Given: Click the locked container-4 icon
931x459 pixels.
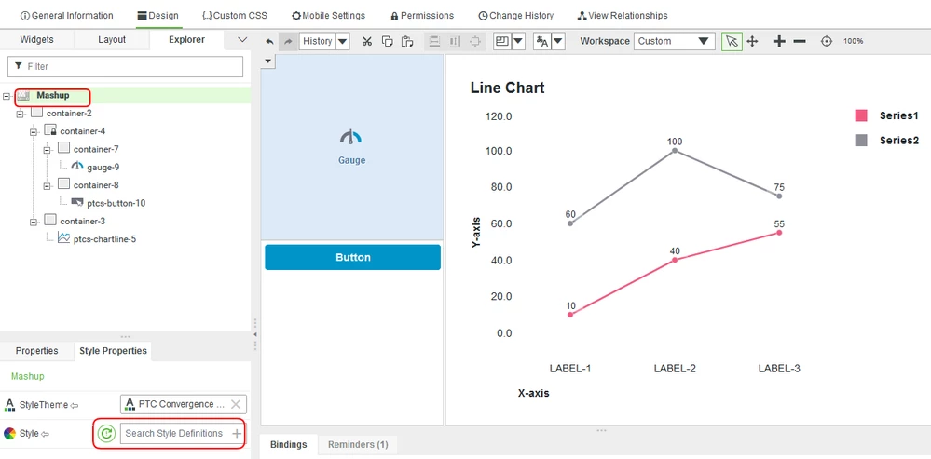Looking at the screenshot, I should 50,129.
